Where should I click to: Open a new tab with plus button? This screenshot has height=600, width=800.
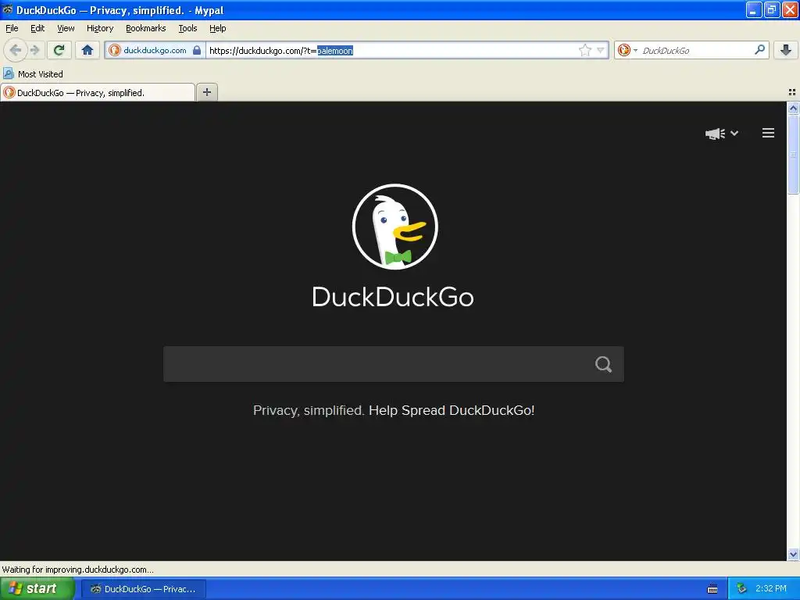pos(206,92)
